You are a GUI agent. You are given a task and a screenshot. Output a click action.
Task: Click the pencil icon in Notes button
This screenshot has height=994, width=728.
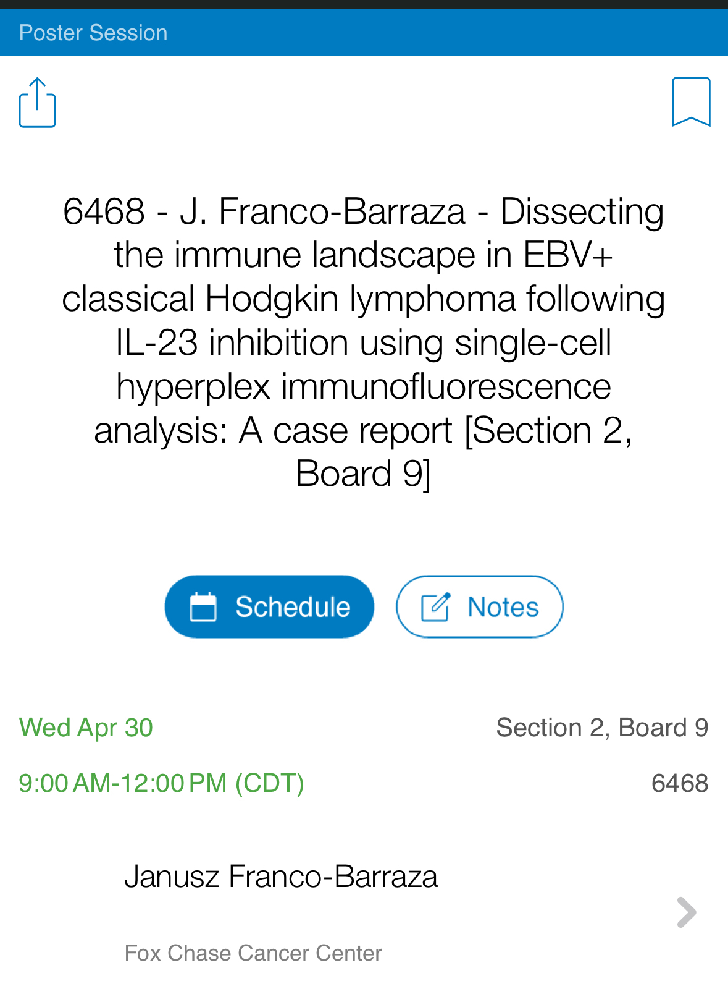pyautogui.click(x=435, y=606)
